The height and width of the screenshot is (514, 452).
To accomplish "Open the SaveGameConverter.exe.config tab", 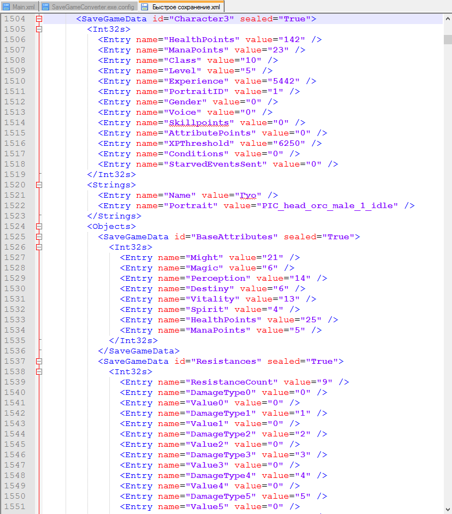I will 92,7.
